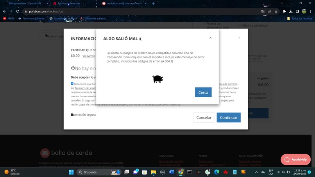Switch to the Billing overview - OpenAI API tab

point(25,4)
